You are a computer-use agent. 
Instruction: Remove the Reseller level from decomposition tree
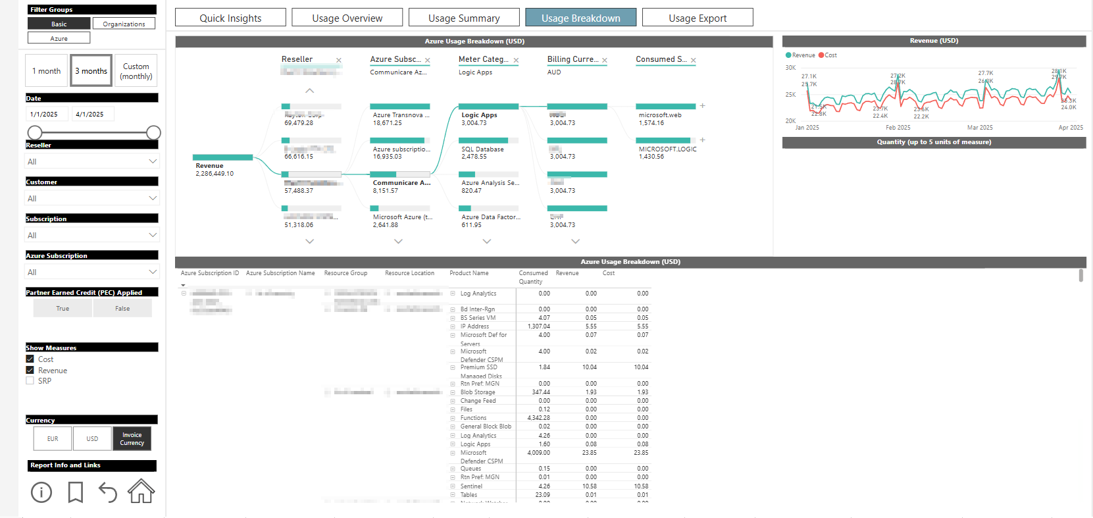(339, 60)
